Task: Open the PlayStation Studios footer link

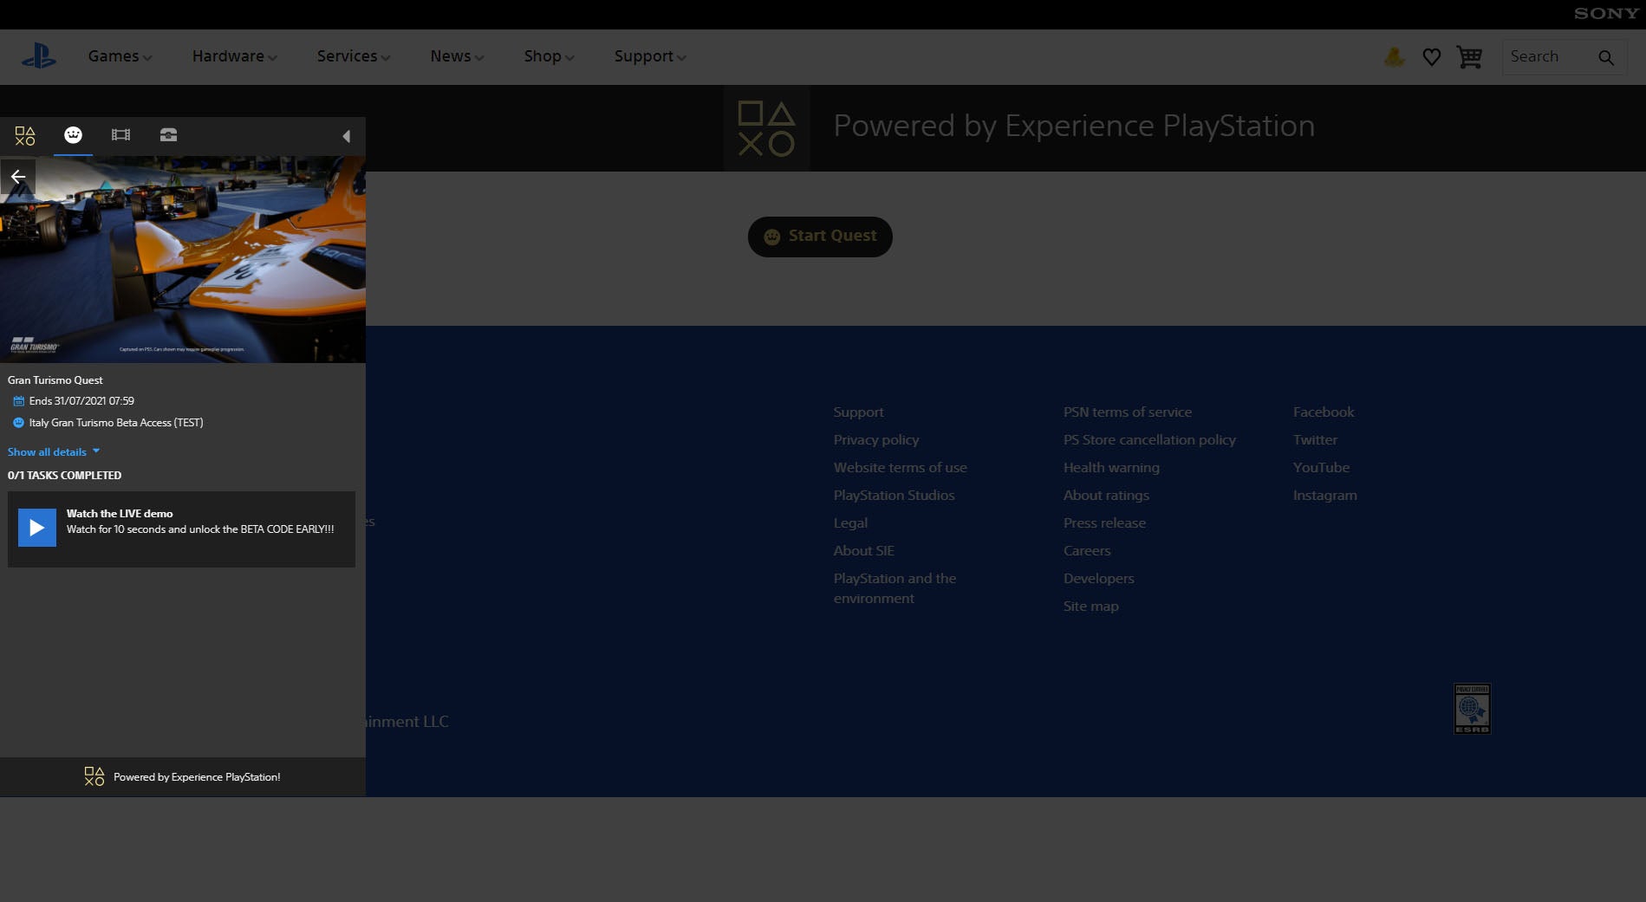Action: click(x=895, y=496)
